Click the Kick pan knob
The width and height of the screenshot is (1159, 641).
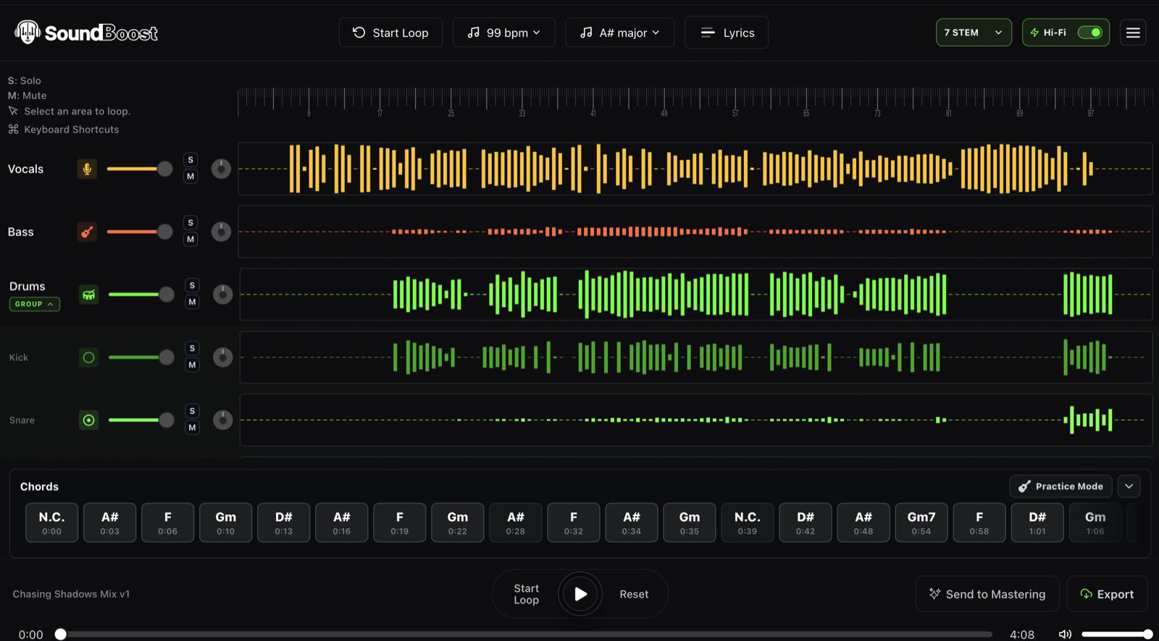222,357
